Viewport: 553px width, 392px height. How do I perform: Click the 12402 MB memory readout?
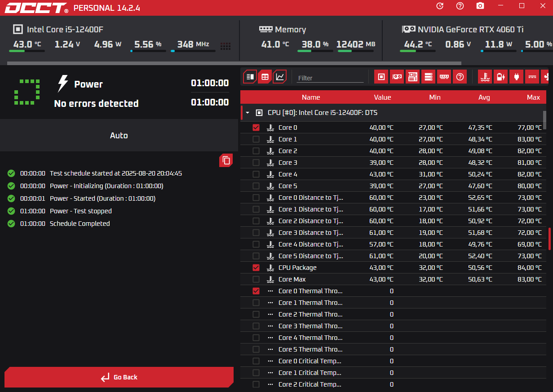coord(356,44)
